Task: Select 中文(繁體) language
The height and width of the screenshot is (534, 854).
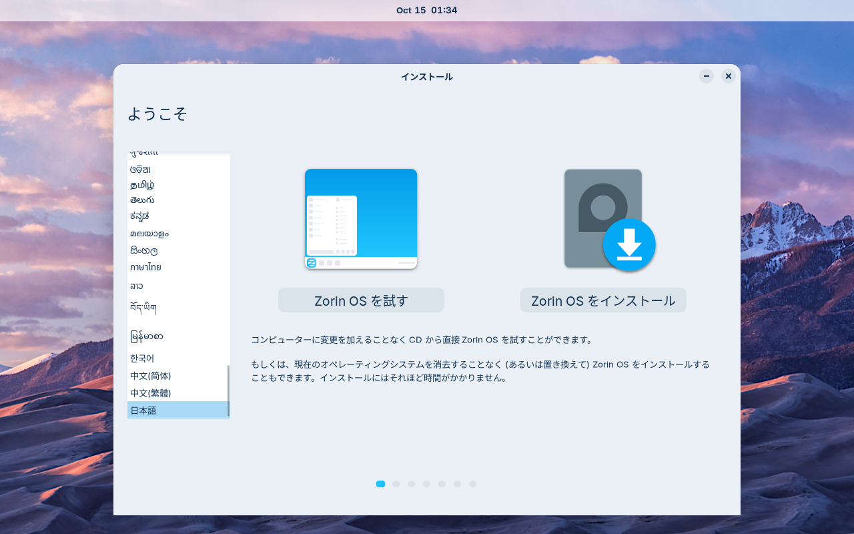Action: point(177,393)
